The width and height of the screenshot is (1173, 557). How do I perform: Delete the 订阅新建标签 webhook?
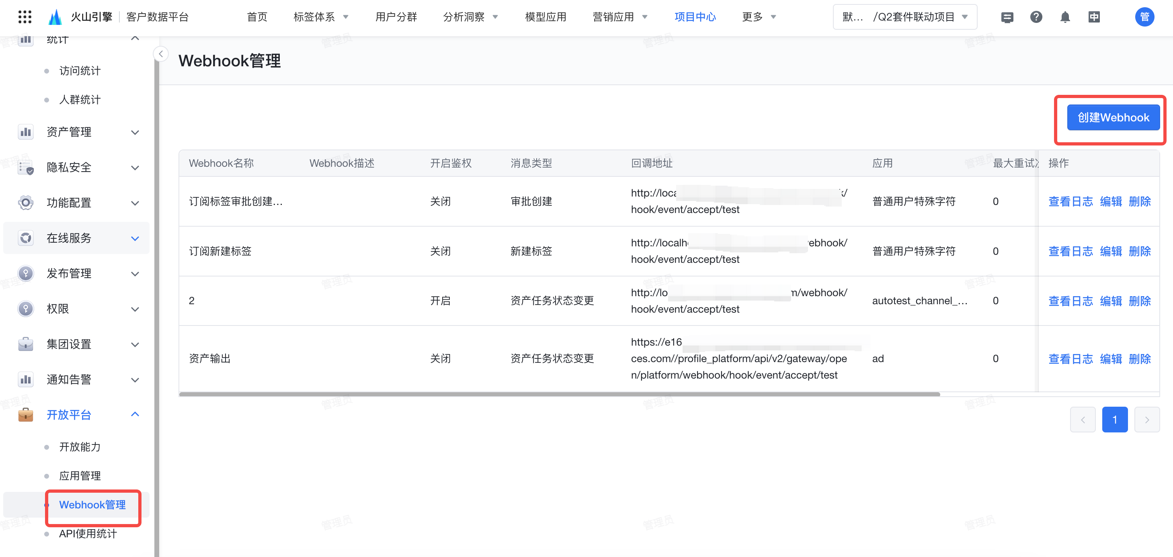(1140, 251)
